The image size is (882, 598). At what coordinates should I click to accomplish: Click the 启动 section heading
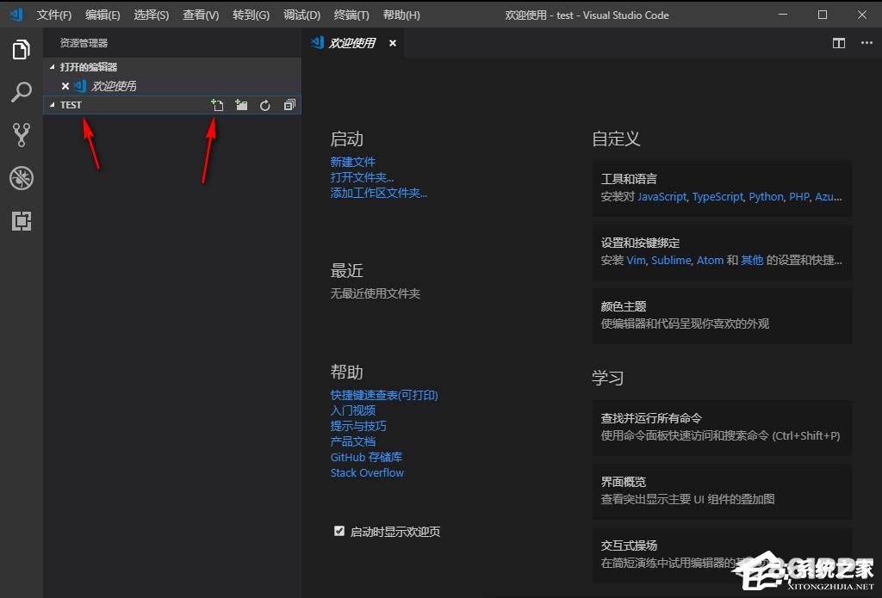[346, 139]
